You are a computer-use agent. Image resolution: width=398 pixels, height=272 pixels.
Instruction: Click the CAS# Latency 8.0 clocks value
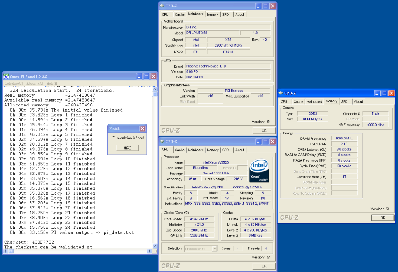tap(344, 150)
